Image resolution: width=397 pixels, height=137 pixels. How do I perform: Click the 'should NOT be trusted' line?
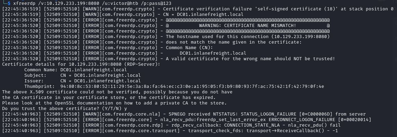168,58
